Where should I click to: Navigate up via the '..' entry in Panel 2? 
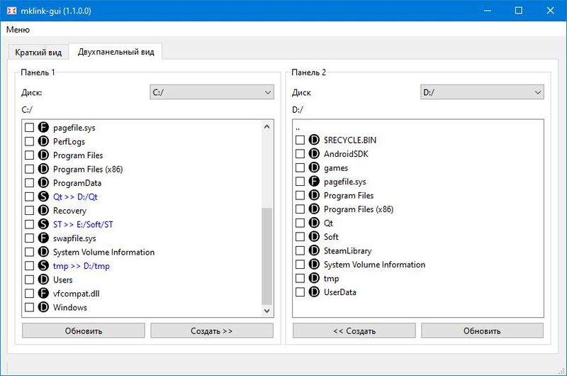tap(298, 127)
